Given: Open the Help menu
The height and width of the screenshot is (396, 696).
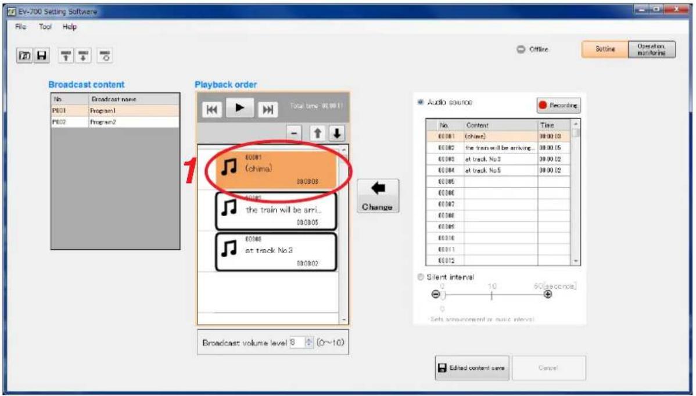Looking at the screenshot, I should 69,27.
